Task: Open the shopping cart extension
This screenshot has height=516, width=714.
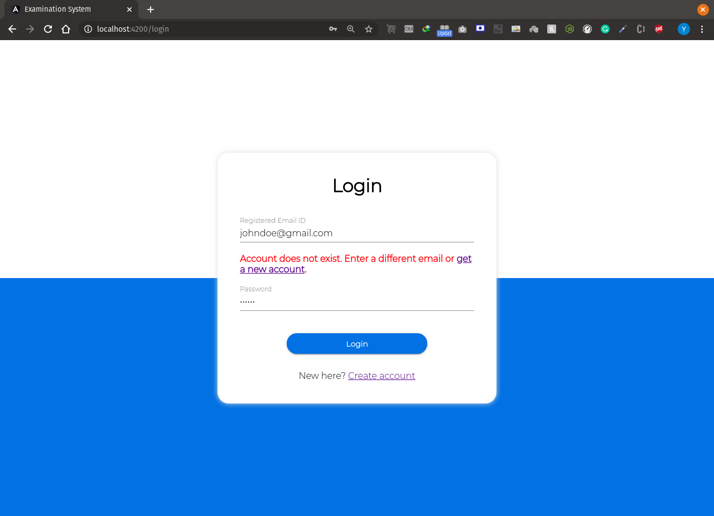Action: [x=391, y=29]
